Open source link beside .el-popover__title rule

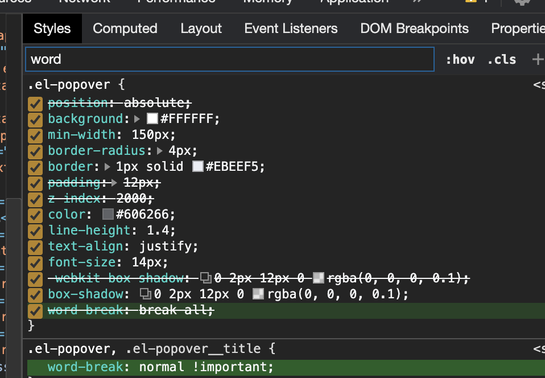click(539, 348)
